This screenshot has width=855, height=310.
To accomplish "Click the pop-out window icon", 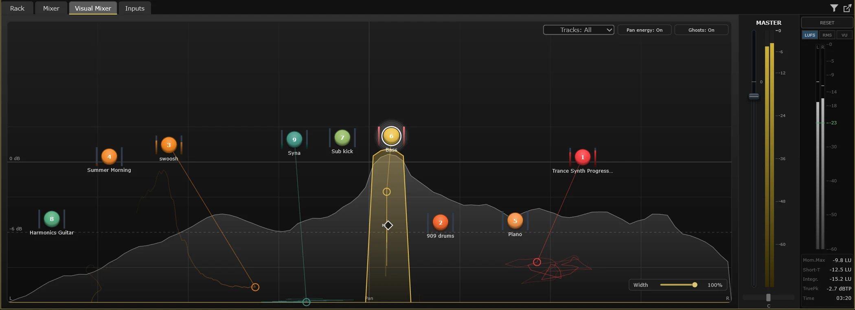I will (x=847, y=8).
